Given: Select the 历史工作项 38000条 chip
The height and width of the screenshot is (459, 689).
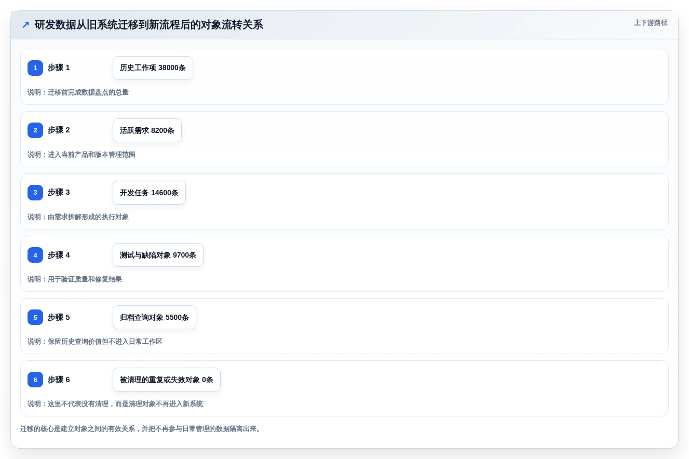Looking at the screenshot, I should 153,68.
